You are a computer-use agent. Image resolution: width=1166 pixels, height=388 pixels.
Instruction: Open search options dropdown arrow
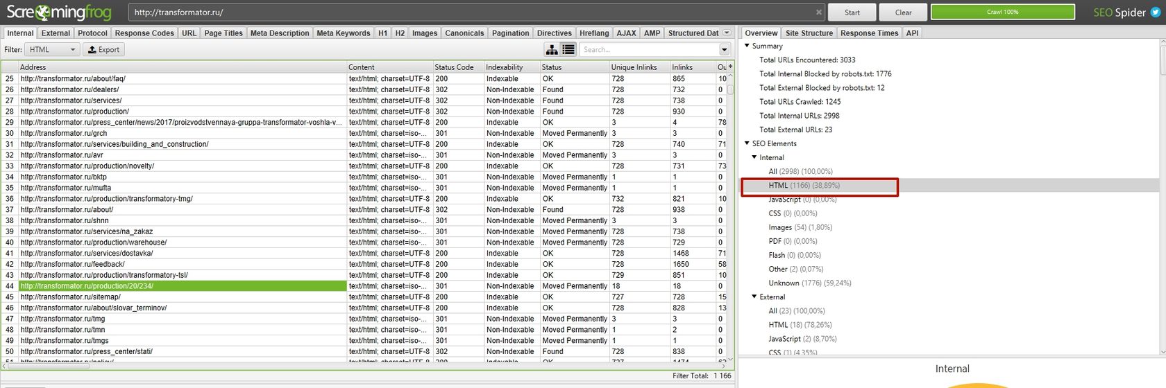[725, 49]
